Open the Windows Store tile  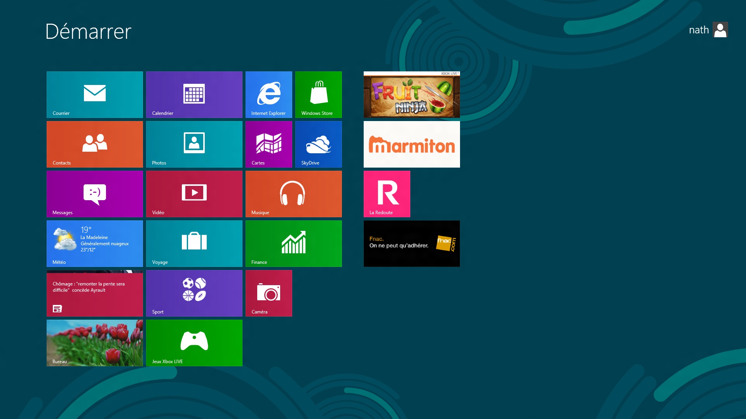(x=319, y=95)
